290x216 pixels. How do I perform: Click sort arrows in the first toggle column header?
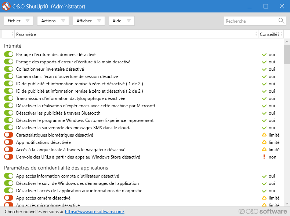pos(12,34)
